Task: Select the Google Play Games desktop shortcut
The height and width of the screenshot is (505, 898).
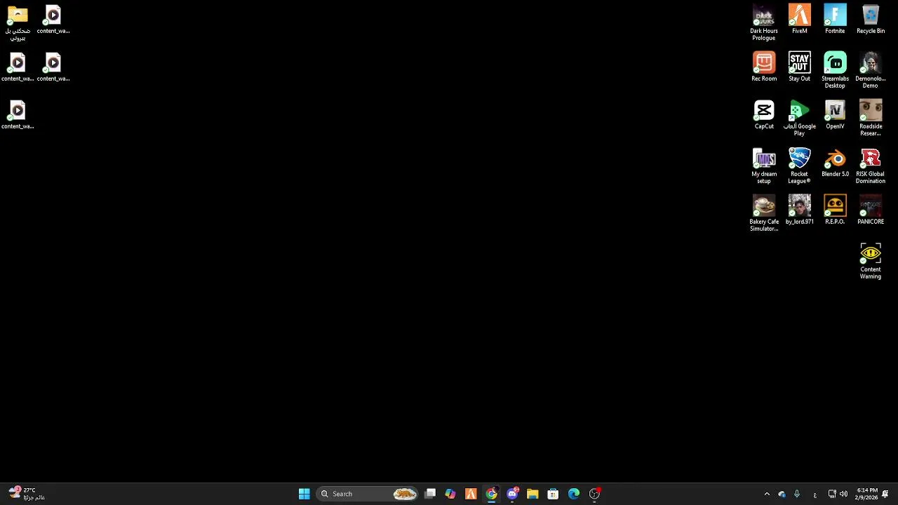Action: pyautogui.click(x=799, y=118)
